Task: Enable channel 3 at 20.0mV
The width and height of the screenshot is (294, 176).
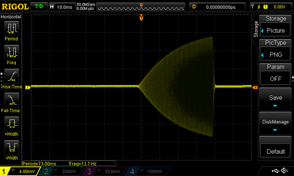Action: (104, 171)
